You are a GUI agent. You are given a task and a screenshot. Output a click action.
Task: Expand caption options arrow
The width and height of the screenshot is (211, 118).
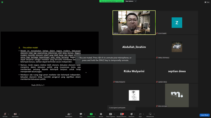pos(114,114)
